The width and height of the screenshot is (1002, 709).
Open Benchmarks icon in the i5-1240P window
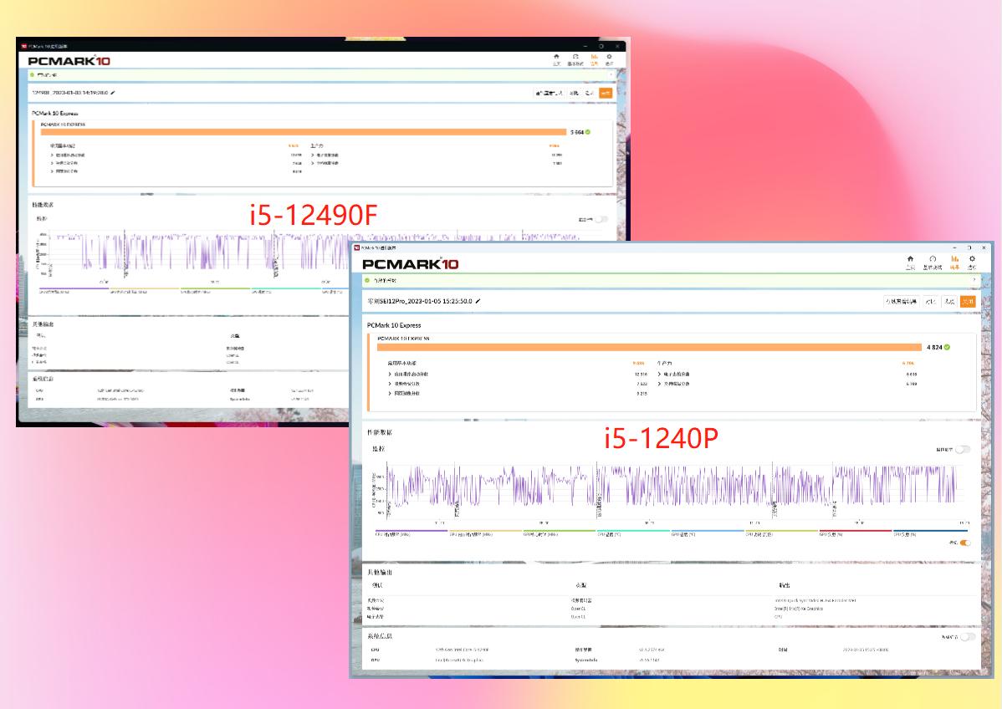click(933, 263)
